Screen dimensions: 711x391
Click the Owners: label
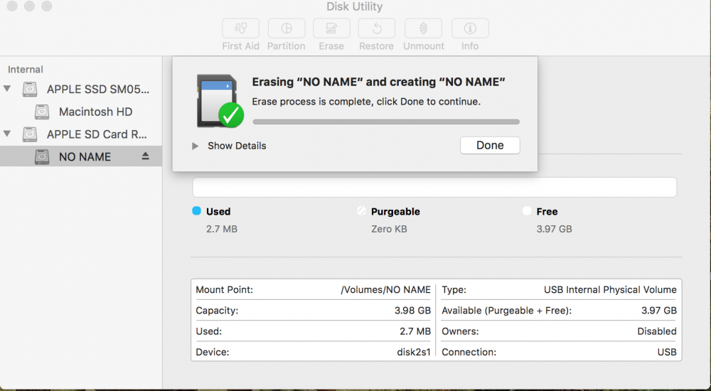[460, 331]
